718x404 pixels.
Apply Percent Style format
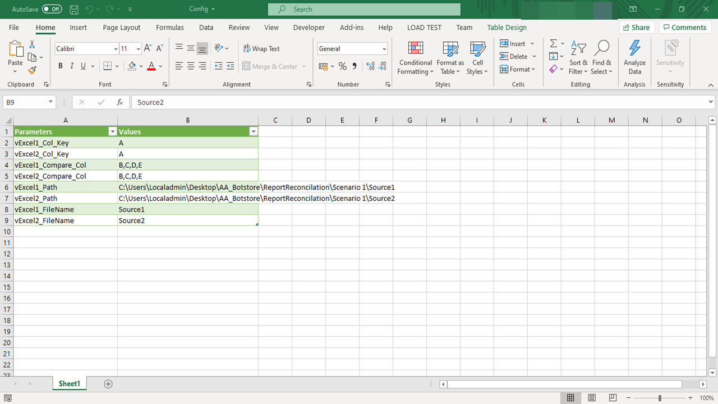[342, 66]
